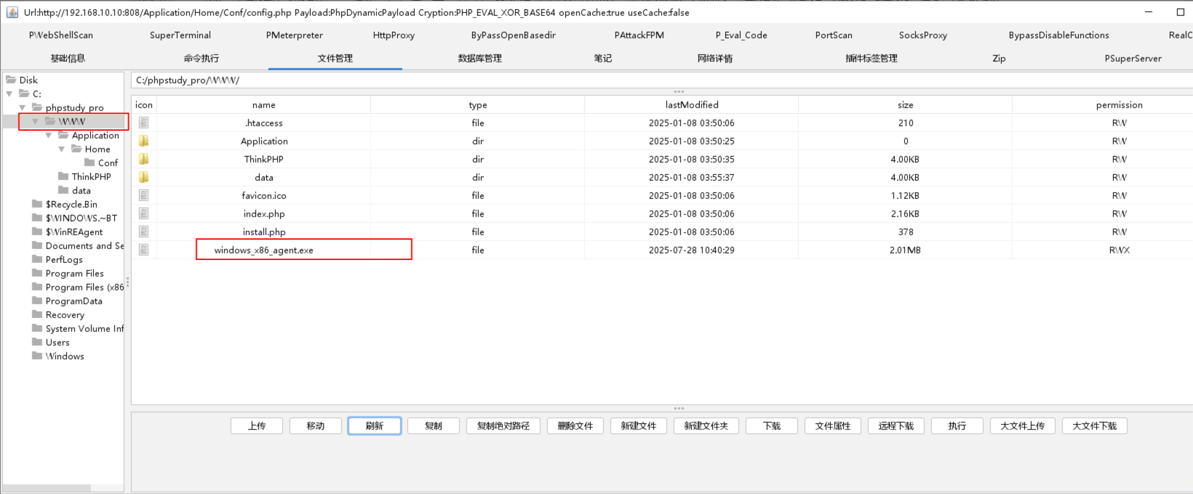This screenshot has height=494, width=1193.
Task: Click the Recovery folder icon
Action: pos(37,314)
